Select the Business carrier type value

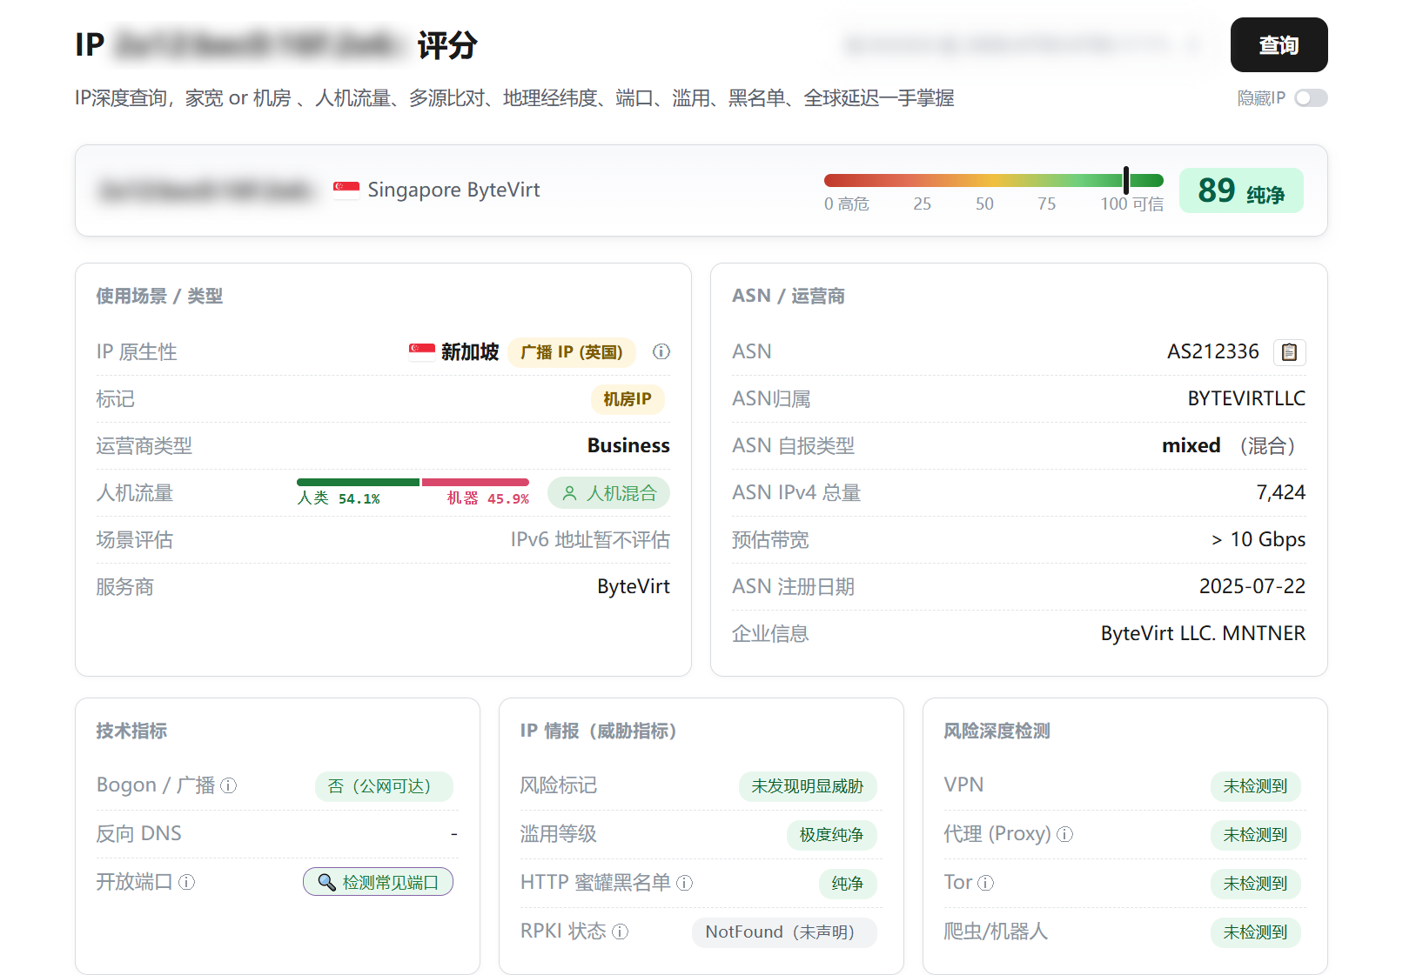tap(628, 445)
